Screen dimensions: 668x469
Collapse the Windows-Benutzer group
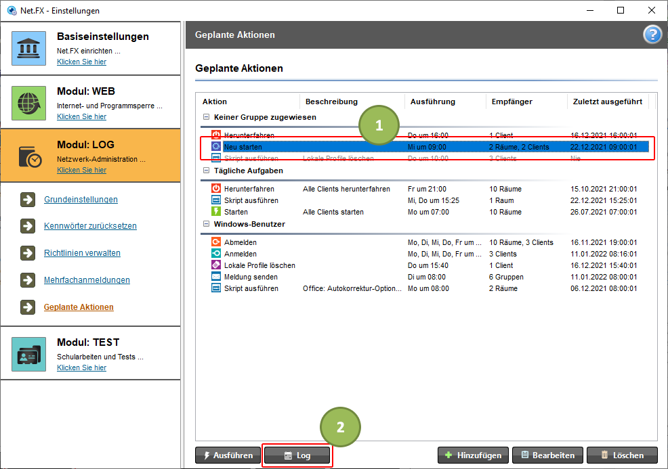click(x=206, y=224)
